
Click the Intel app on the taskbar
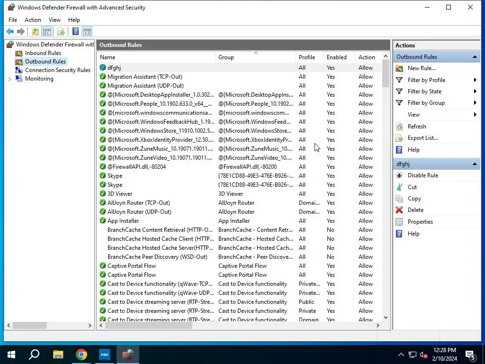105,355
